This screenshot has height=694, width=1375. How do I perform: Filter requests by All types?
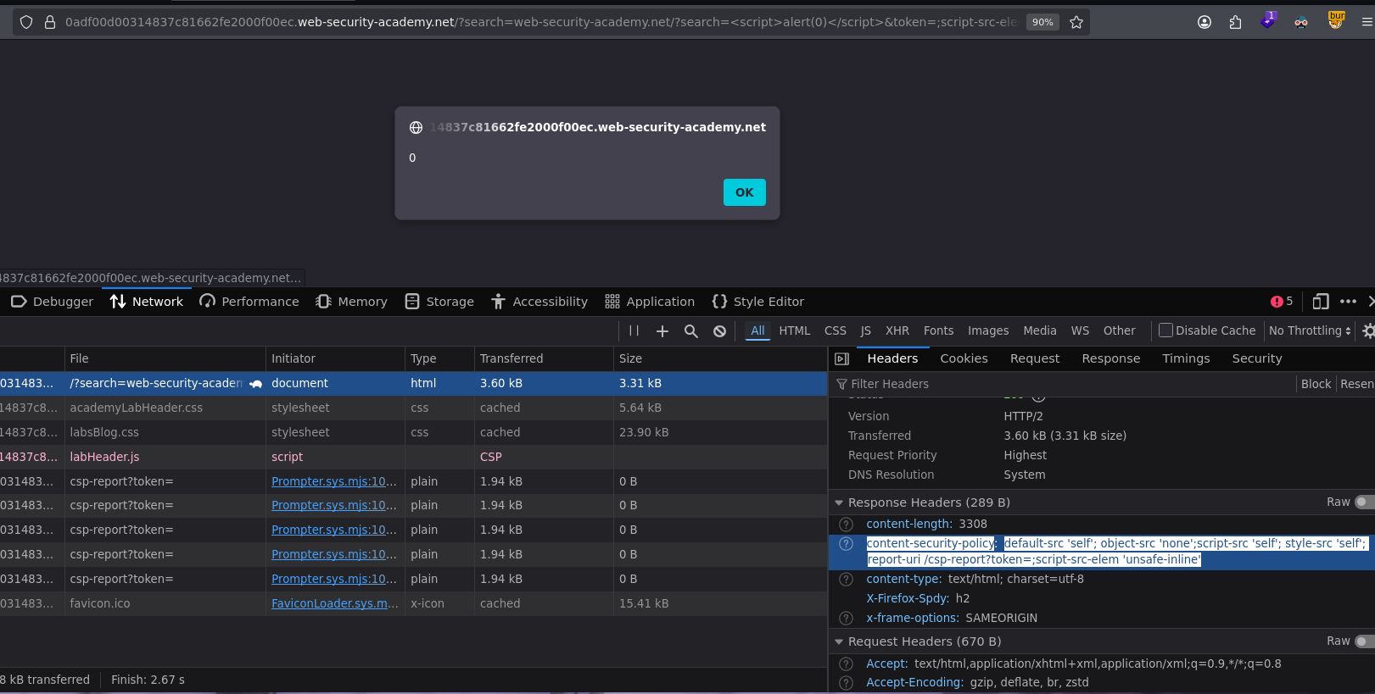coord(757,331)
